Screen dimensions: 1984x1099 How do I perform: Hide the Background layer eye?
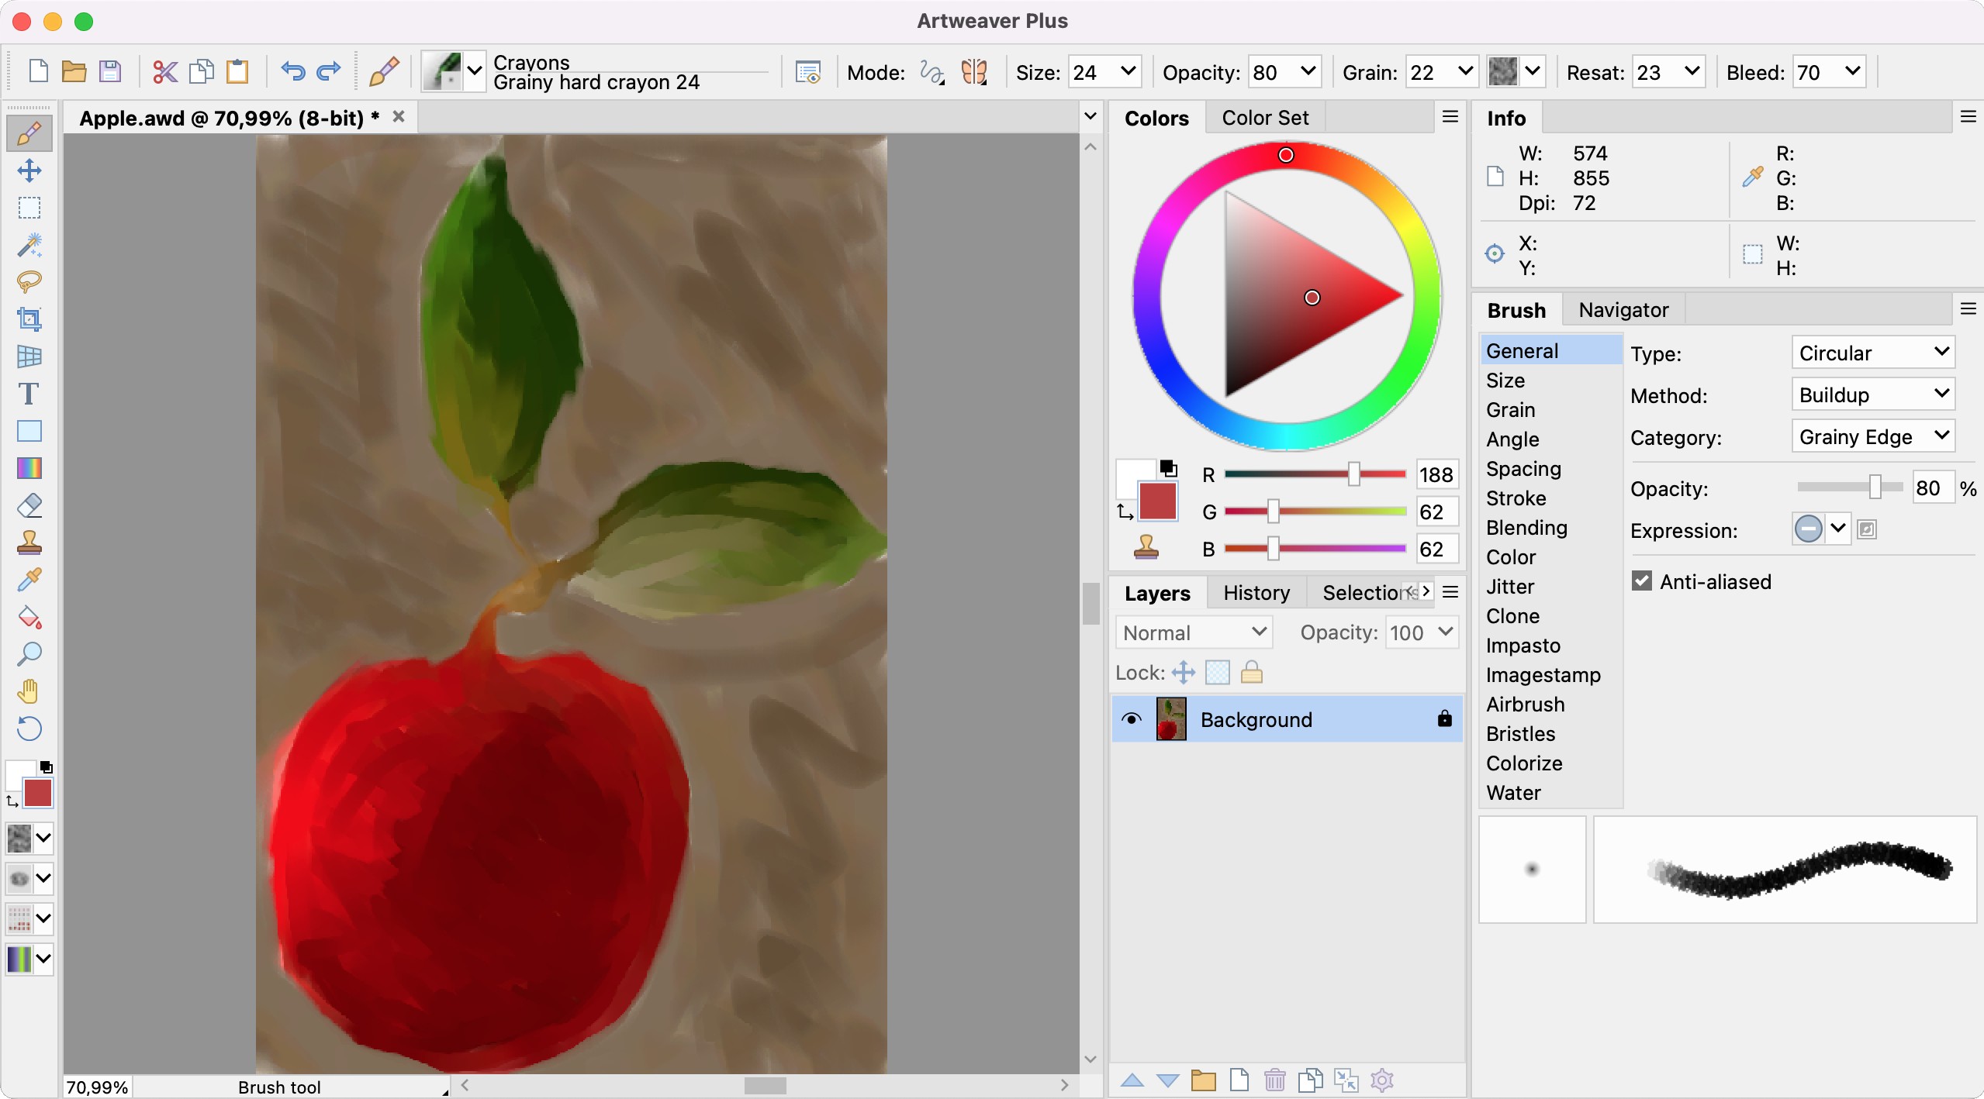(1132, 719)
